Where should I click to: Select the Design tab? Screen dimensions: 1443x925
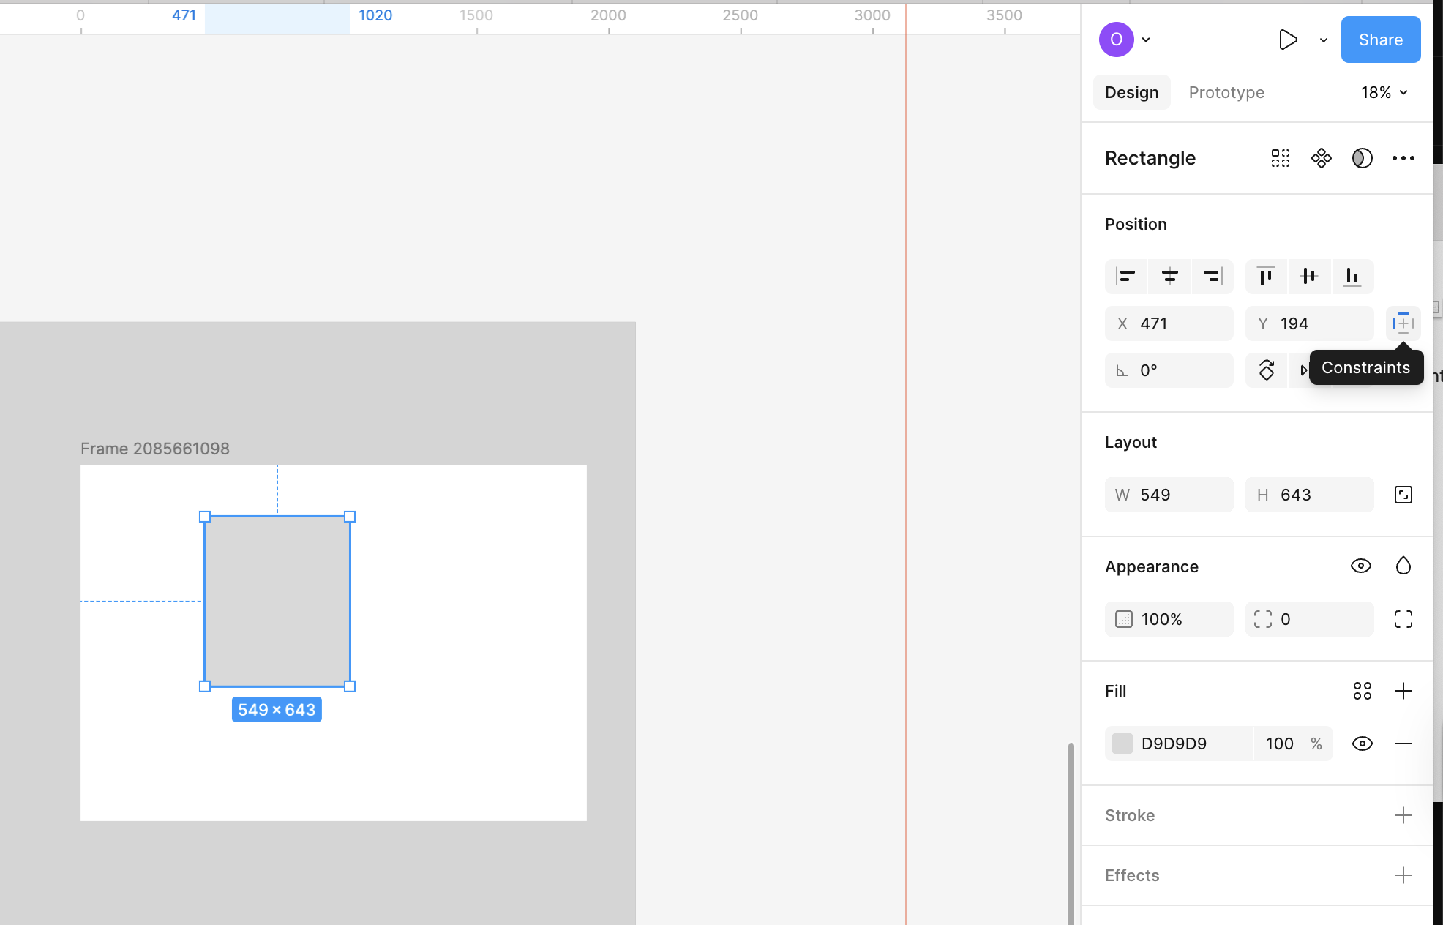point(1131,92)
